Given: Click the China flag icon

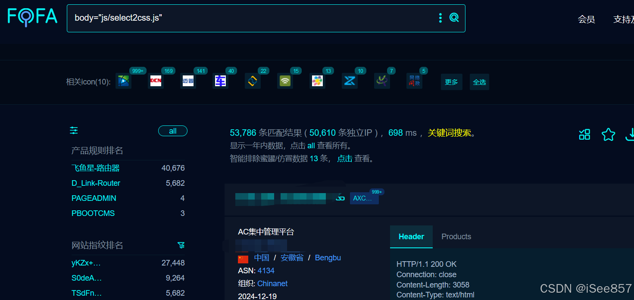Looking at the screenshot, I should (x=243, y=259).
